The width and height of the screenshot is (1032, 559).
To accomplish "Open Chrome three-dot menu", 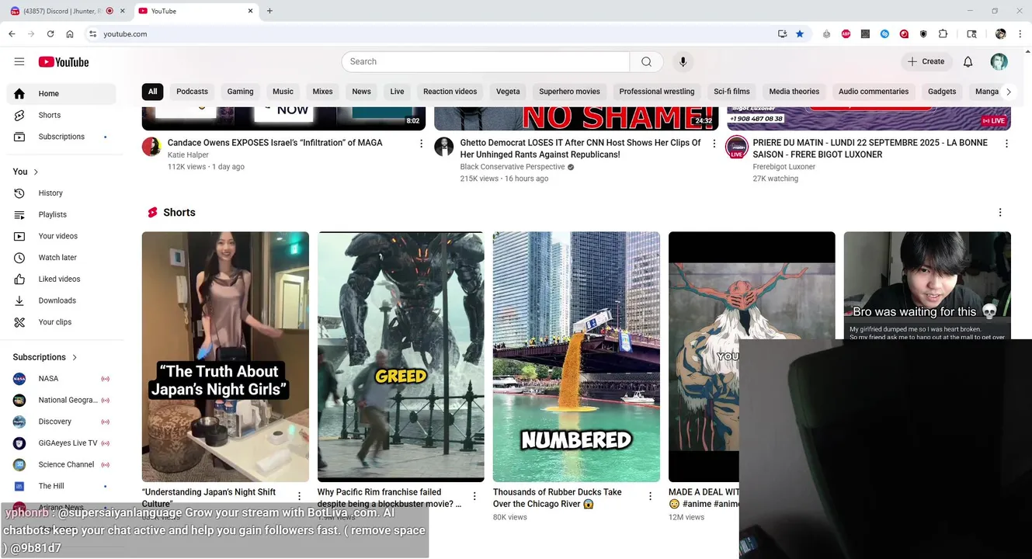I will 1020,34.
